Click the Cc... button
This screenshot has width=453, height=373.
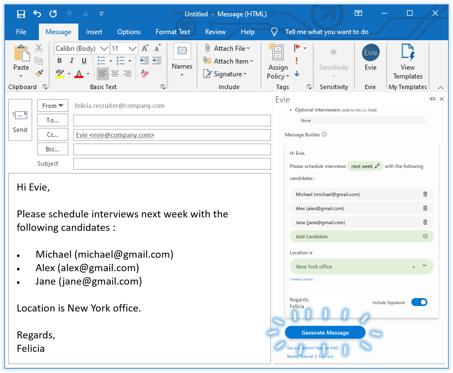53,134
